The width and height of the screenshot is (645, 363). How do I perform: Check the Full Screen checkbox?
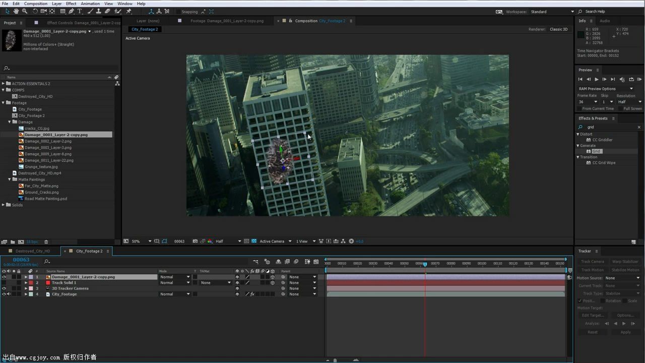tap(621, 108)
